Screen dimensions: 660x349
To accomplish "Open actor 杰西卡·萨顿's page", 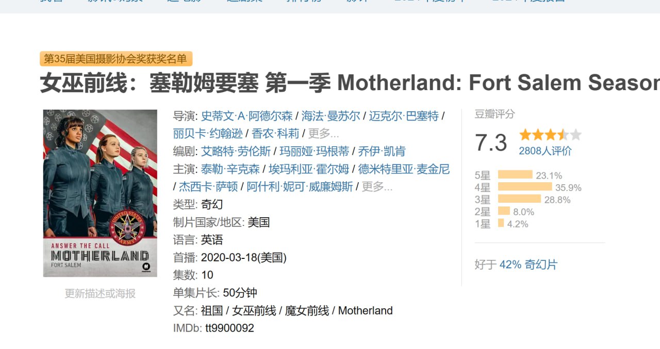I will (208, 186).
